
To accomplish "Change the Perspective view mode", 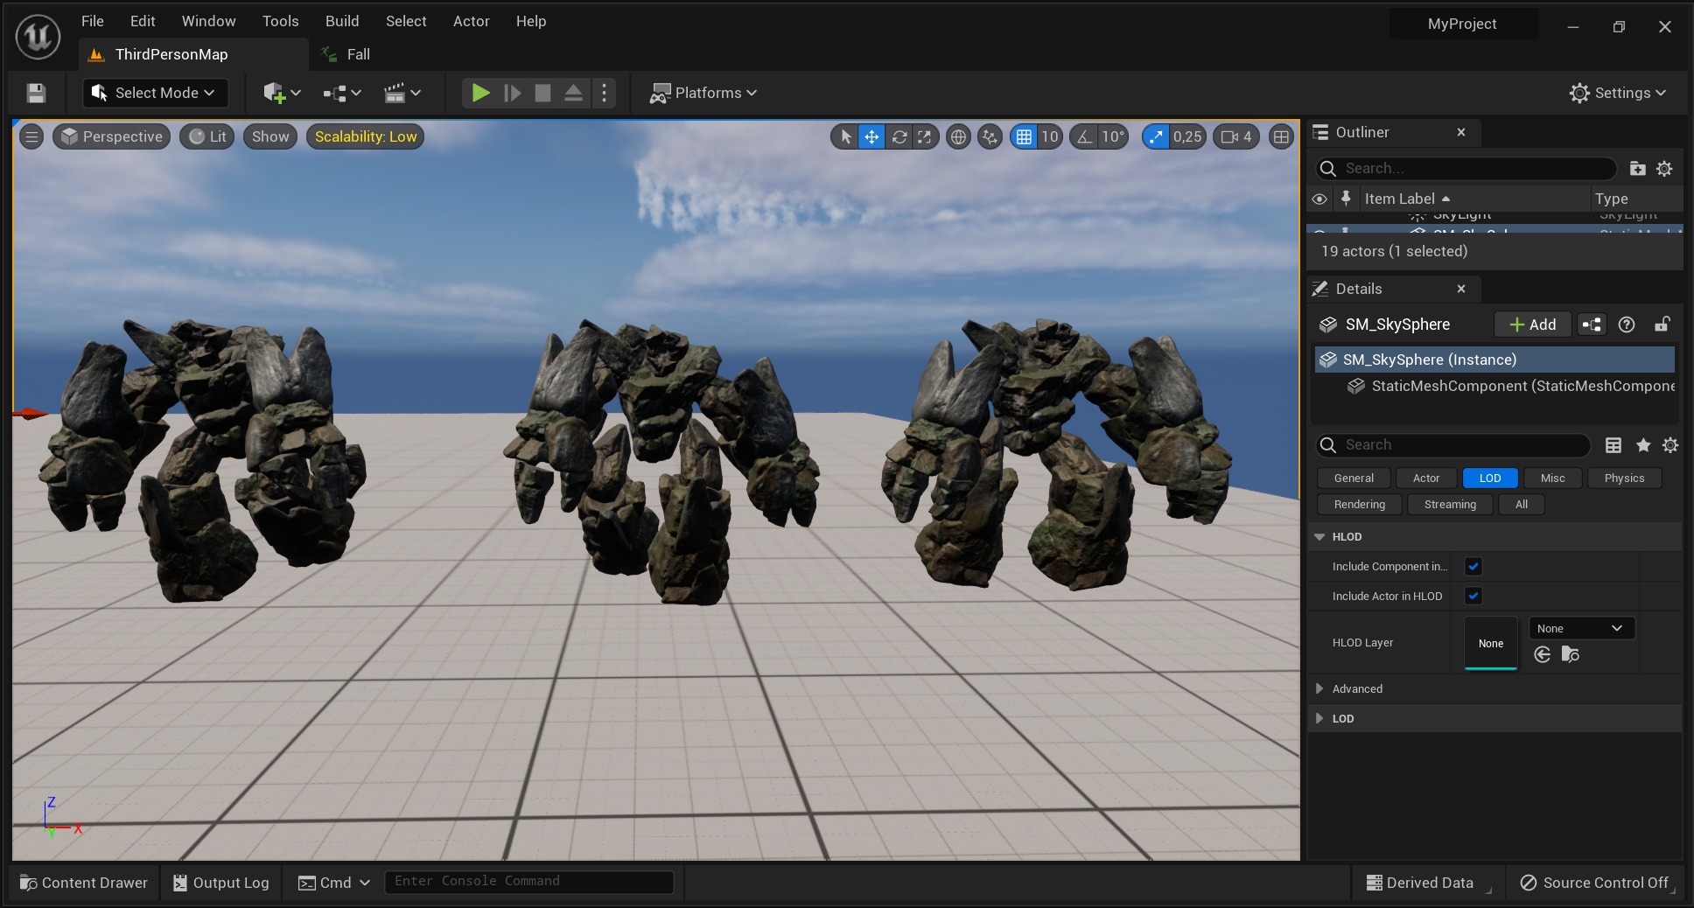I will 112,136.
